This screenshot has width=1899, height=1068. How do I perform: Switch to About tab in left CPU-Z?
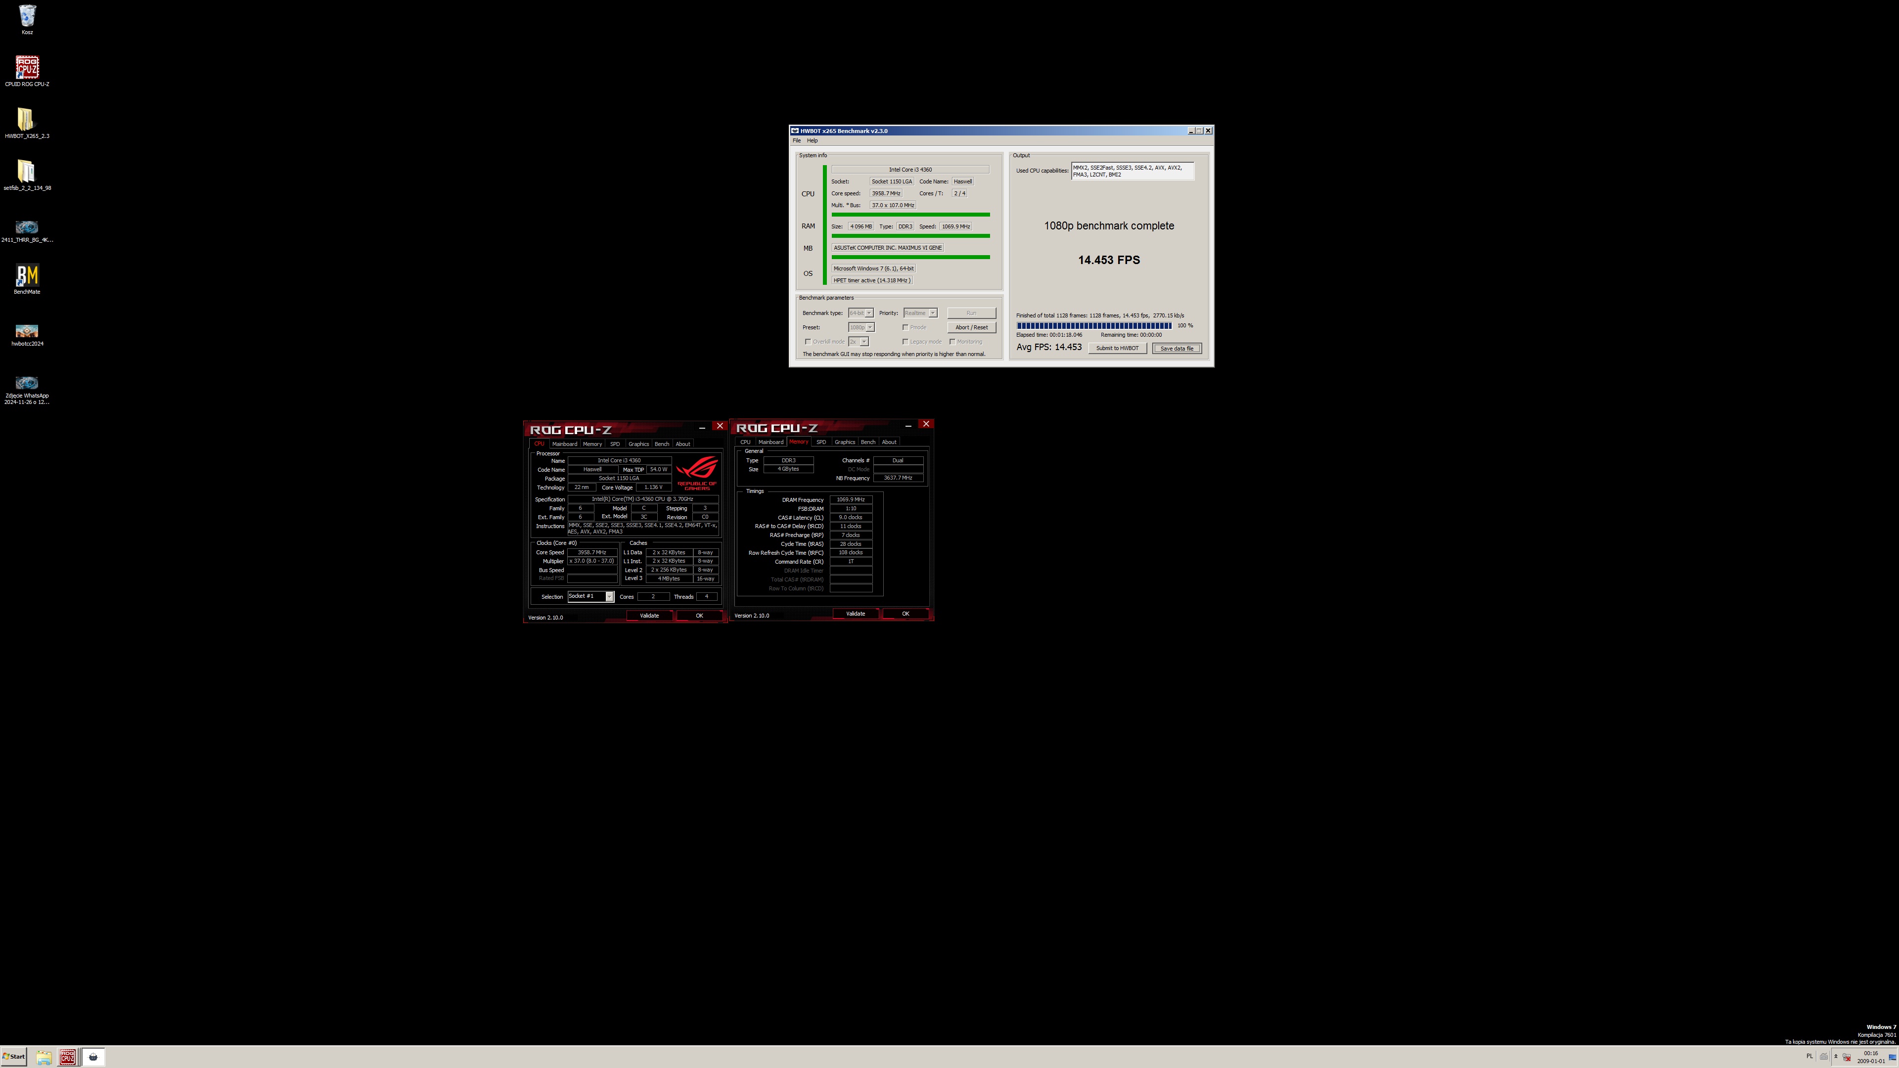tap(683, 444)
